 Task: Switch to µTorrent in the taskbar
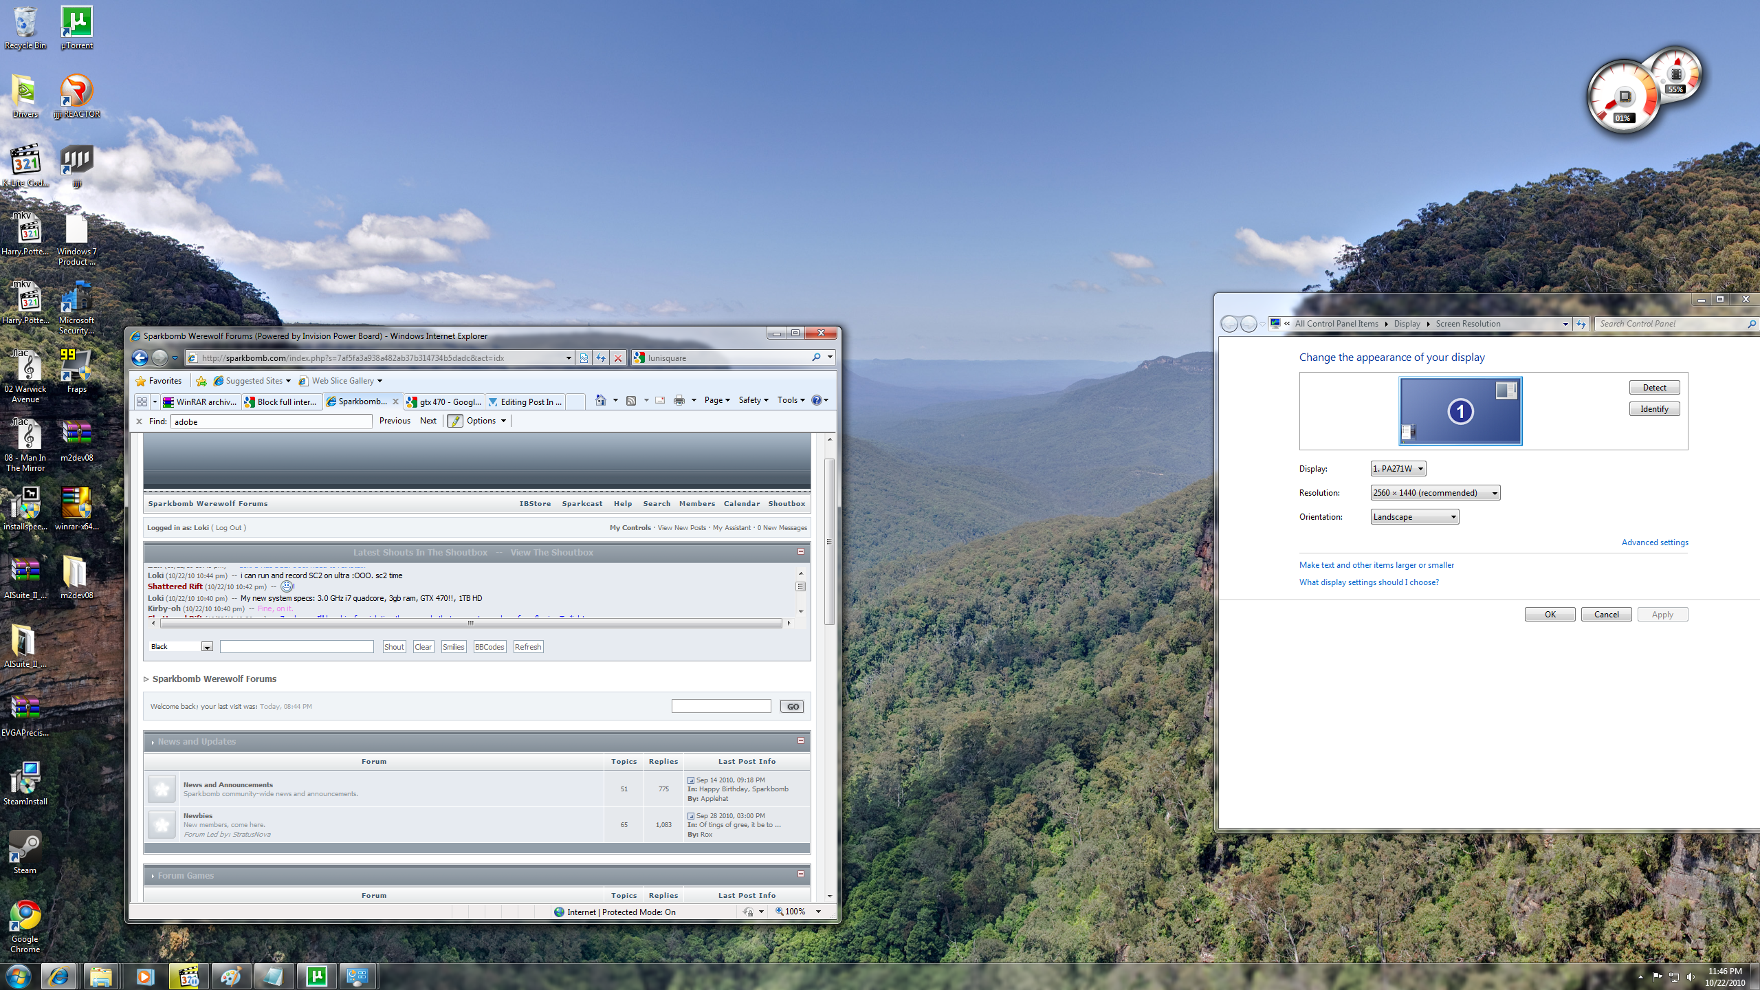tap(317, 976)
